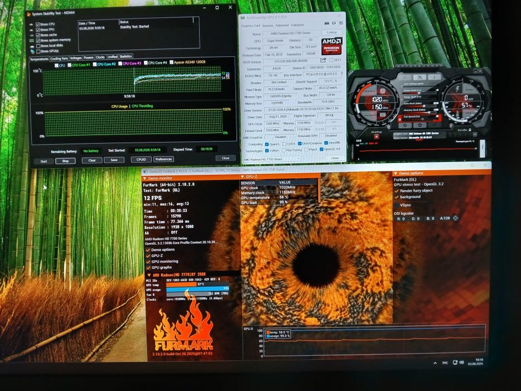Toggle Demo options checkbox in FurMark monitor
521x391 pixels.
pos(148,250)
